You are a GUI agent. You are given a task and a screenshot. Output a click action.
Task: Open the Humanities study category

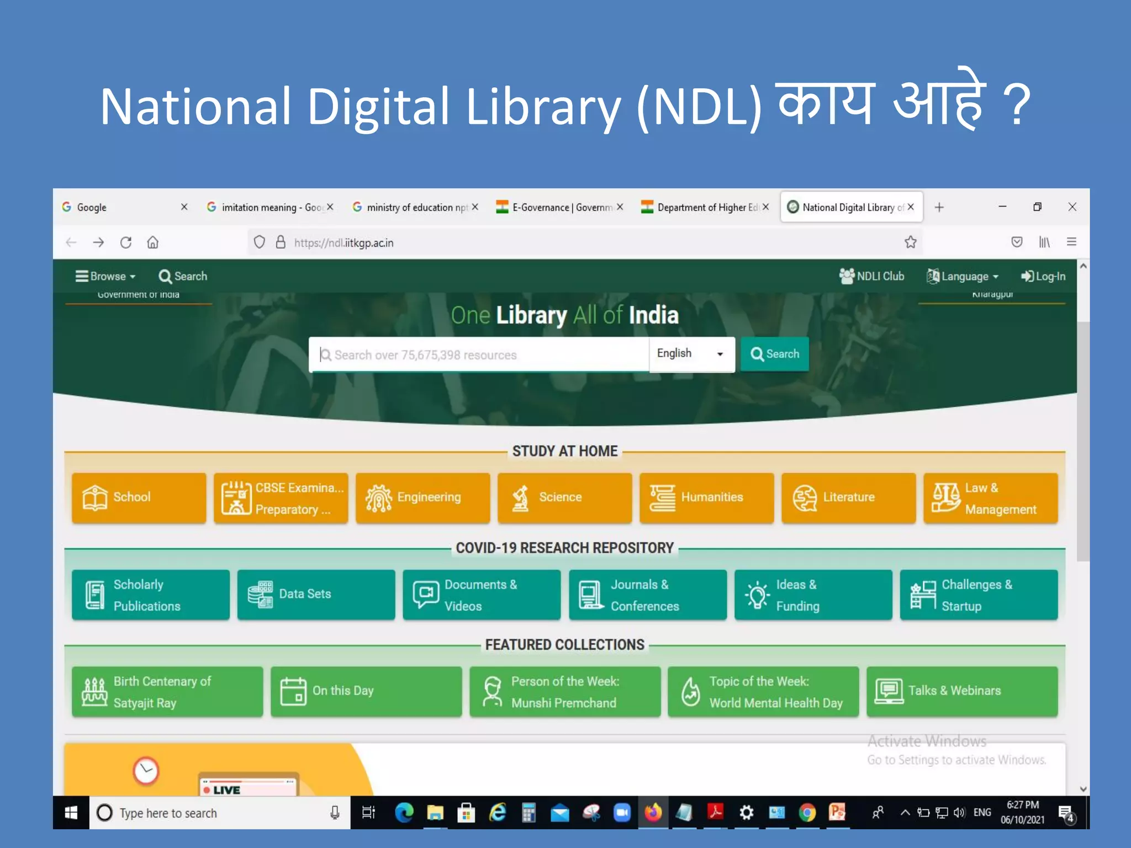point(706,497)
